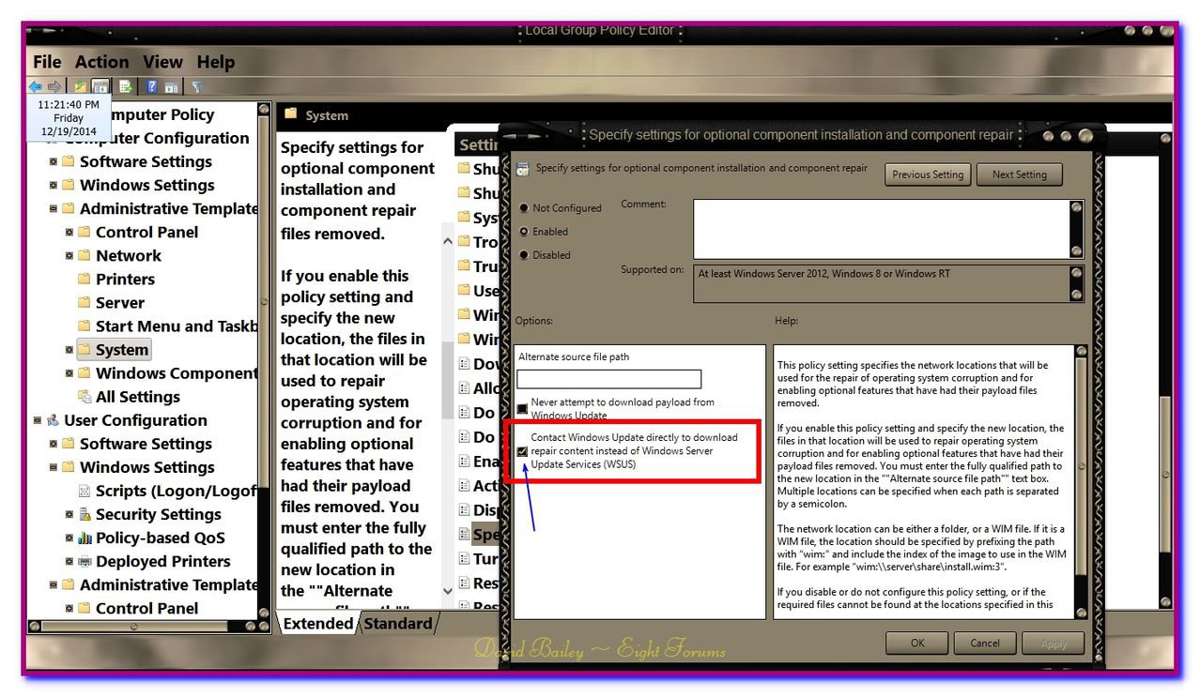Viewport: 1200px width, 697px height.
Task: Click the folder icon of the 'Use' list row
Action: tap(464, 290)
